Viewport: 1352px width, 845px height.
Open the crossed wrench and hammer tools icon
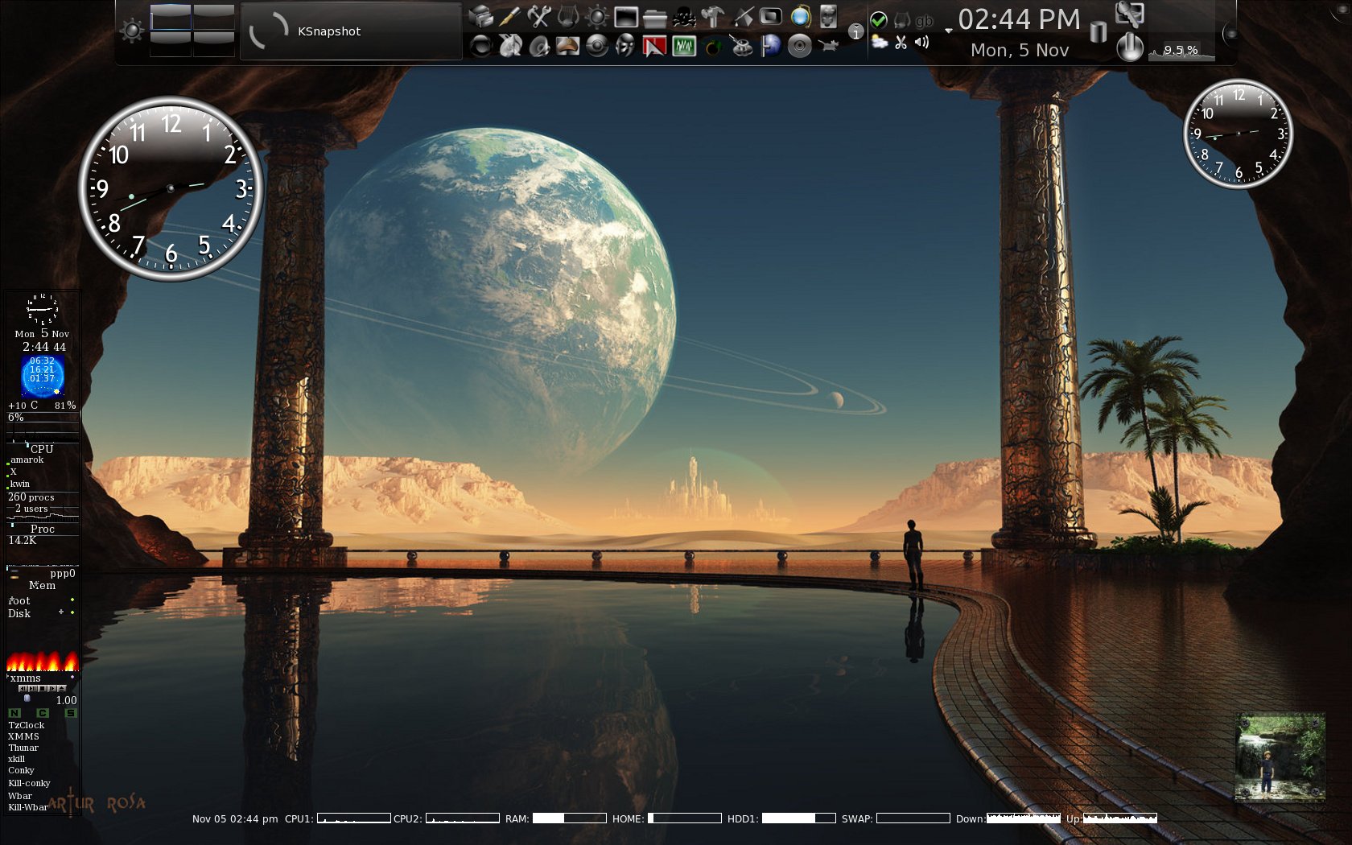point(538,16)
